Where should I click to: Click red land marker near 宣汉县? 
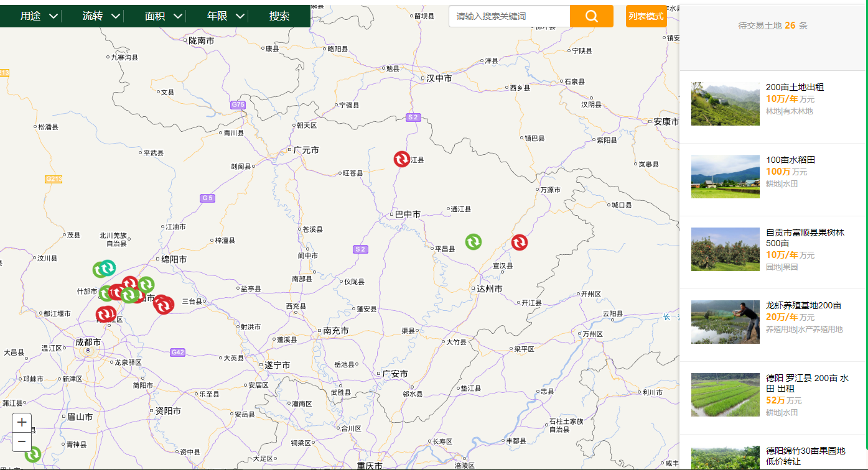pyautogui.click(x=520, y=242)
